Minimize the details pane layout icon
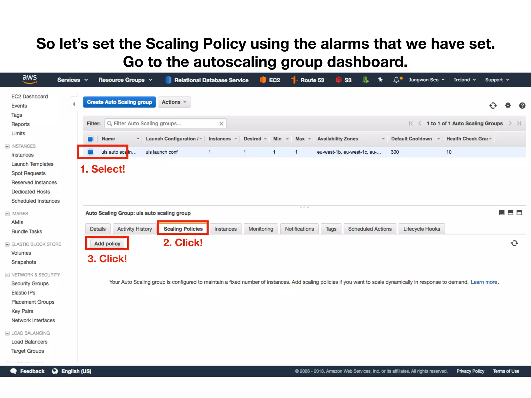 tap(502, 213)
